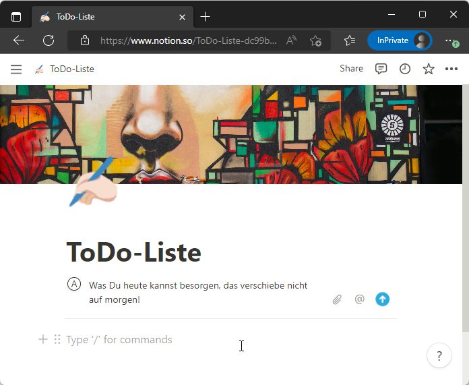This screenshot has height=385, width=469.
Task: Open block drag handle menu
Action: pyautogui.click(x=57, y=339)
